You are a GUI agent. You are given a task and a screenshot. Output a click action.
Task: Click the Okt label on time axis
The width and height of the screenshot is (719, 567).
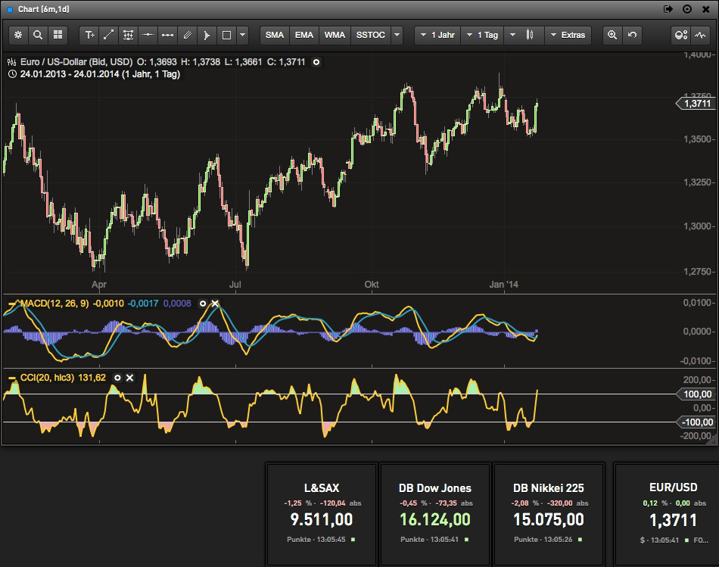372,285
